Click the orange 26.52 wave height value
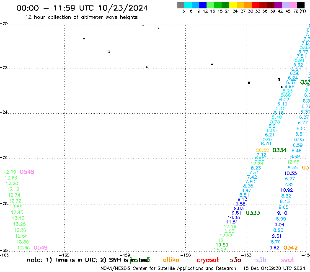This screenshot has width=310, height=272. tap(262, 150)
